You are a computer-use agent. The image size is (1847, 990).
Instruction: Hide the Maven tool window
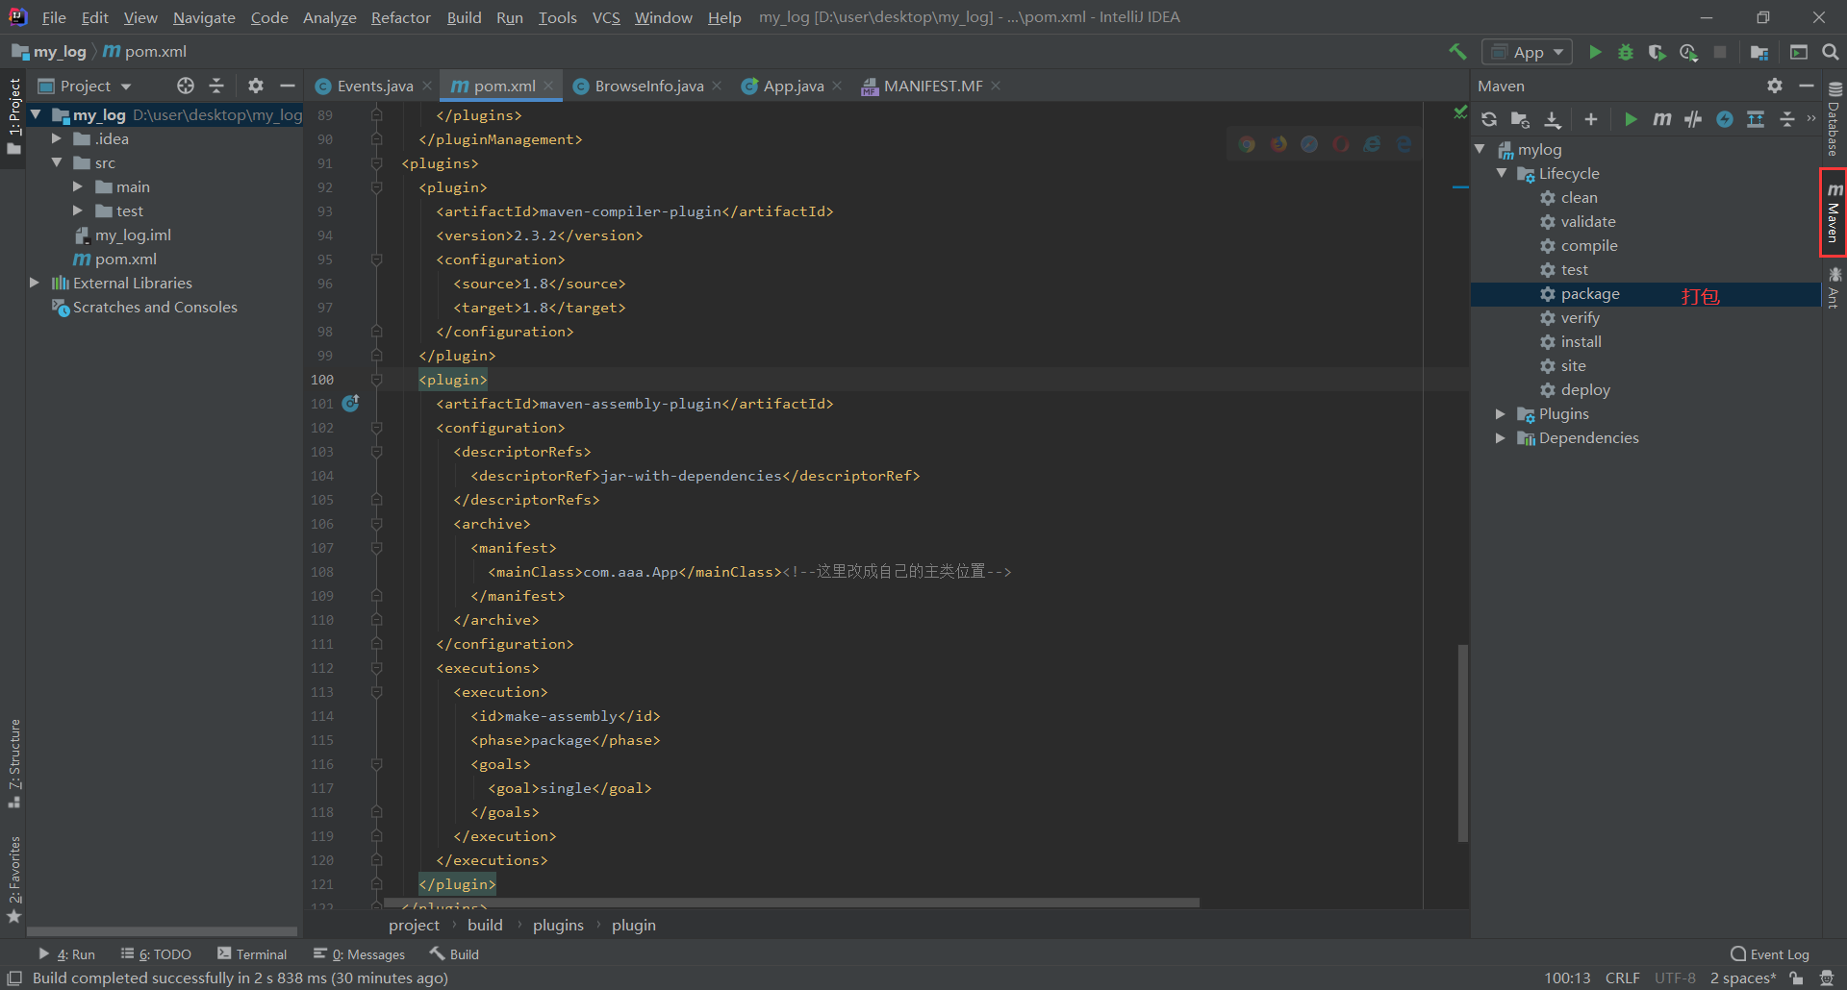click(1807, 86)
